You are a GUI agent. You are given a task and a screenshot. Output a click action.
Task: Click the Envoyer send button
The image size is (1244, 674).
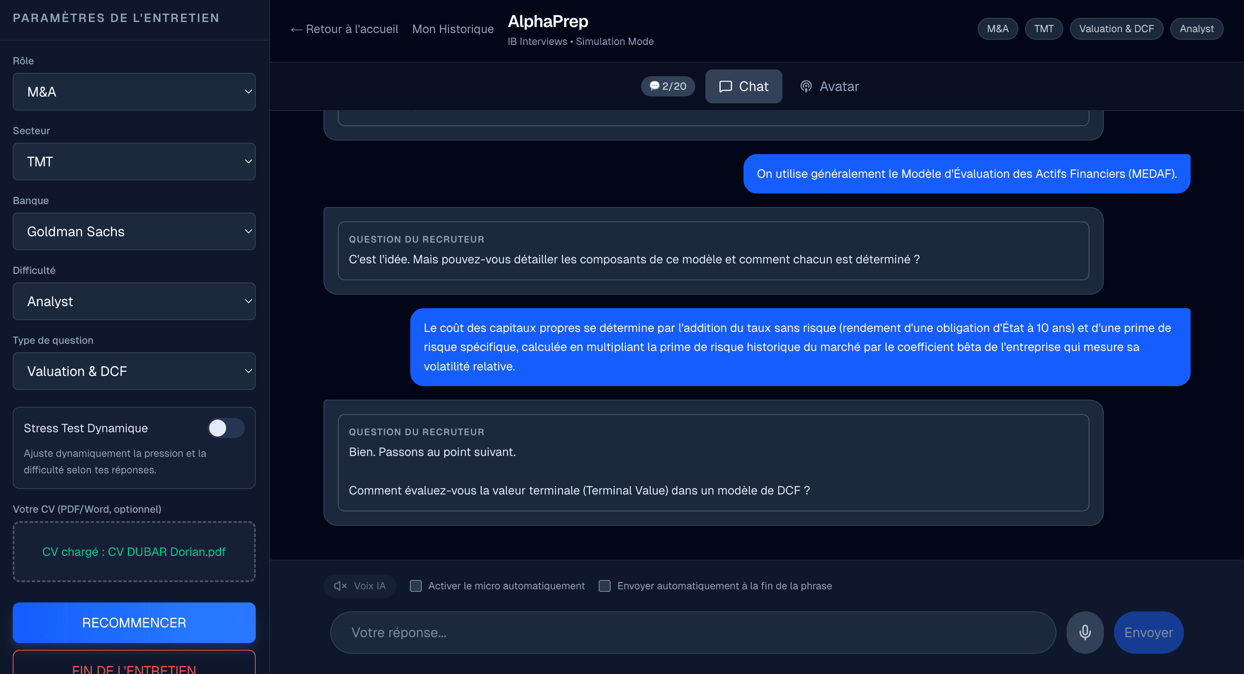click(1148, 632)
